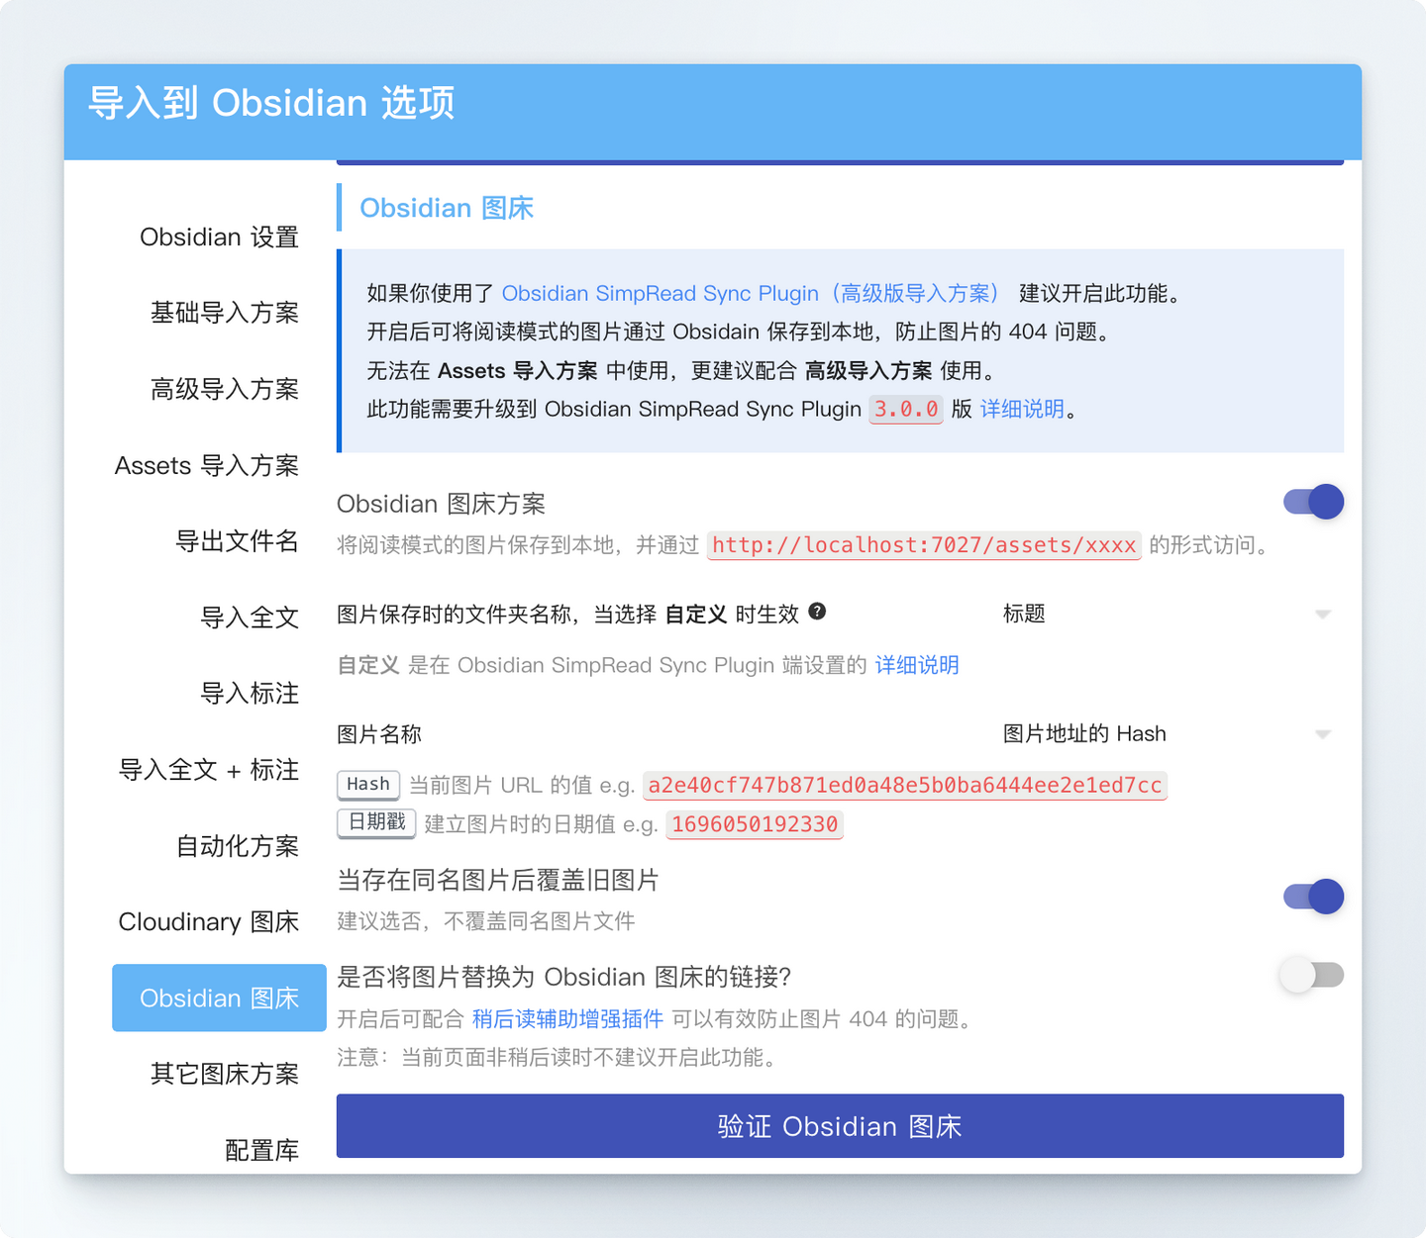Click the 验证 Obsidian 图床 button
The width and height of the screenshot is (1426, 1238).
click(840, 1126)
